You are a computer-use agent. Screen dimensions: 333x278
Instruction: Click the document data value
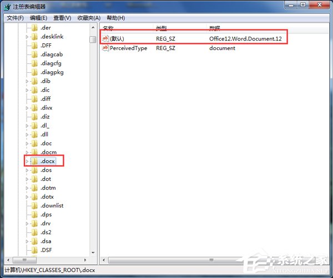(x=222, y=48)
